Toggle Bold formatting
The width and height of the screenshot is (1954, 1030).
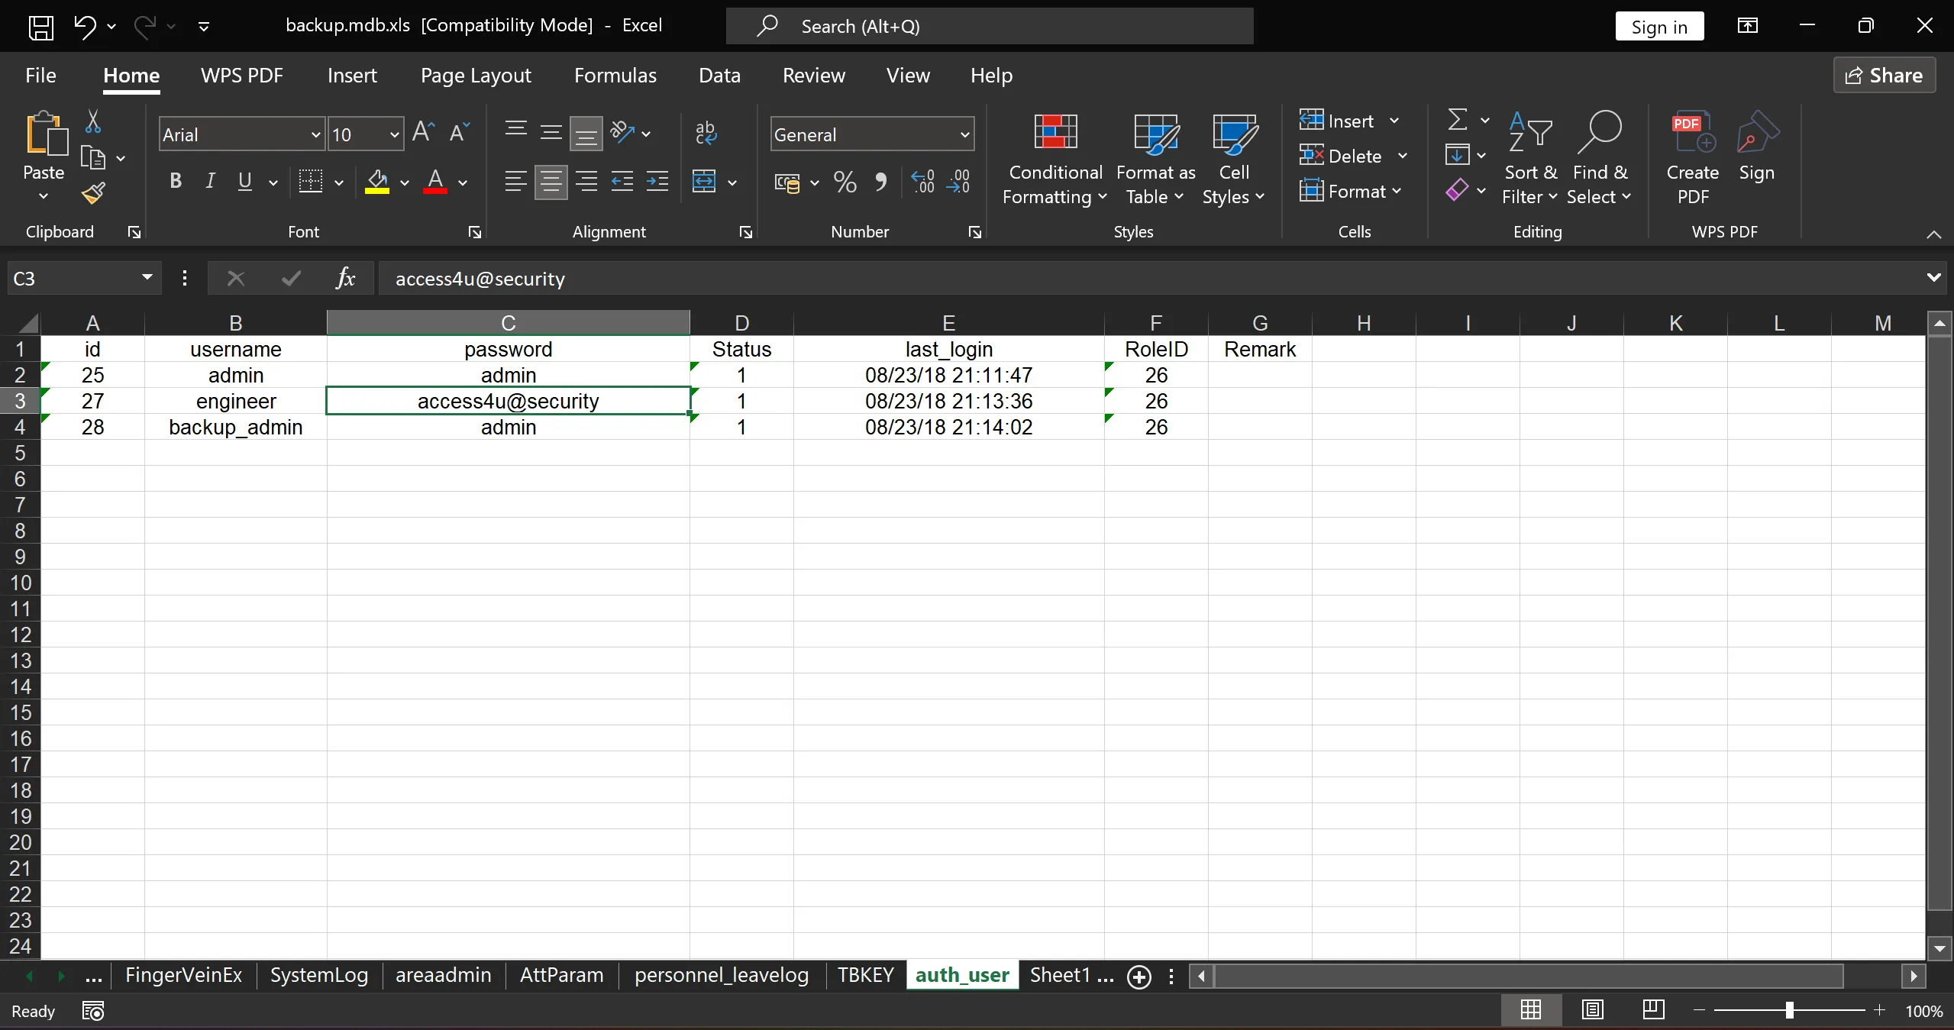pyautogui.click(x=176, y=181)
